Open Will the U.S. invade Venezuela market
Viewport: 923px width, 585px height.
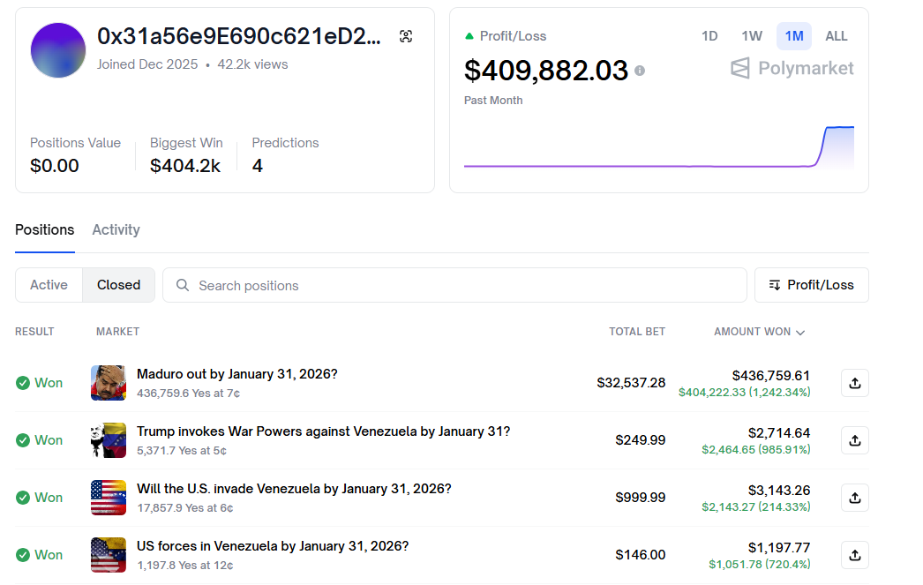point(293,489)
